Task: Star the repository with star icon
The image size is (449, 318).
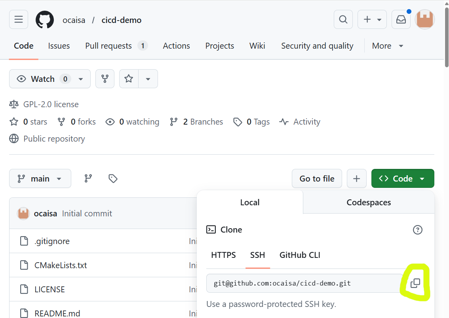Action: click(x=129, y=79)
